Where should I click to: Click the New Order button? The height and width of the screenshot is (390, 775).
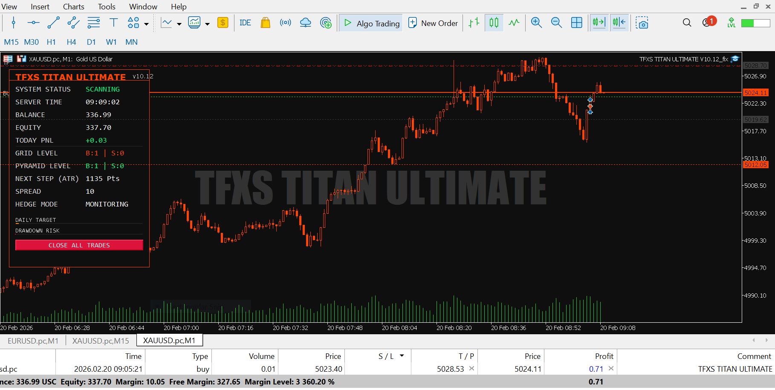433,23
